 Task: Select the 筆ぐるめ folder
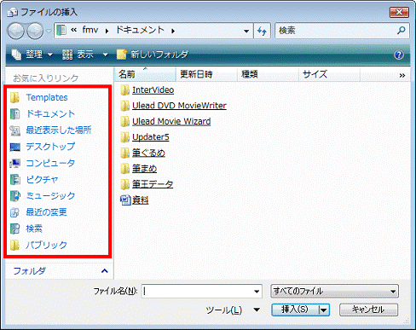coord(148,153)
